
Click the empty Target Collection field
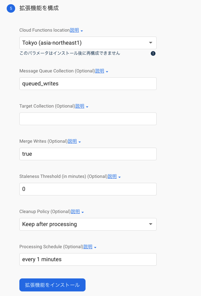tap(88, 119)
